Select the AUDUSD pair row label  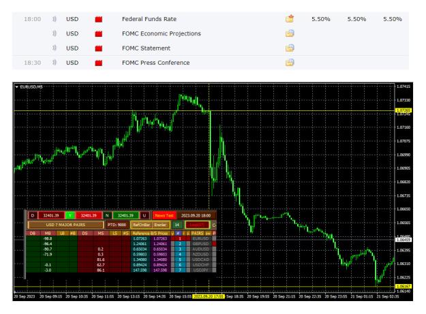pyautogui.click(x=200, y=249)
